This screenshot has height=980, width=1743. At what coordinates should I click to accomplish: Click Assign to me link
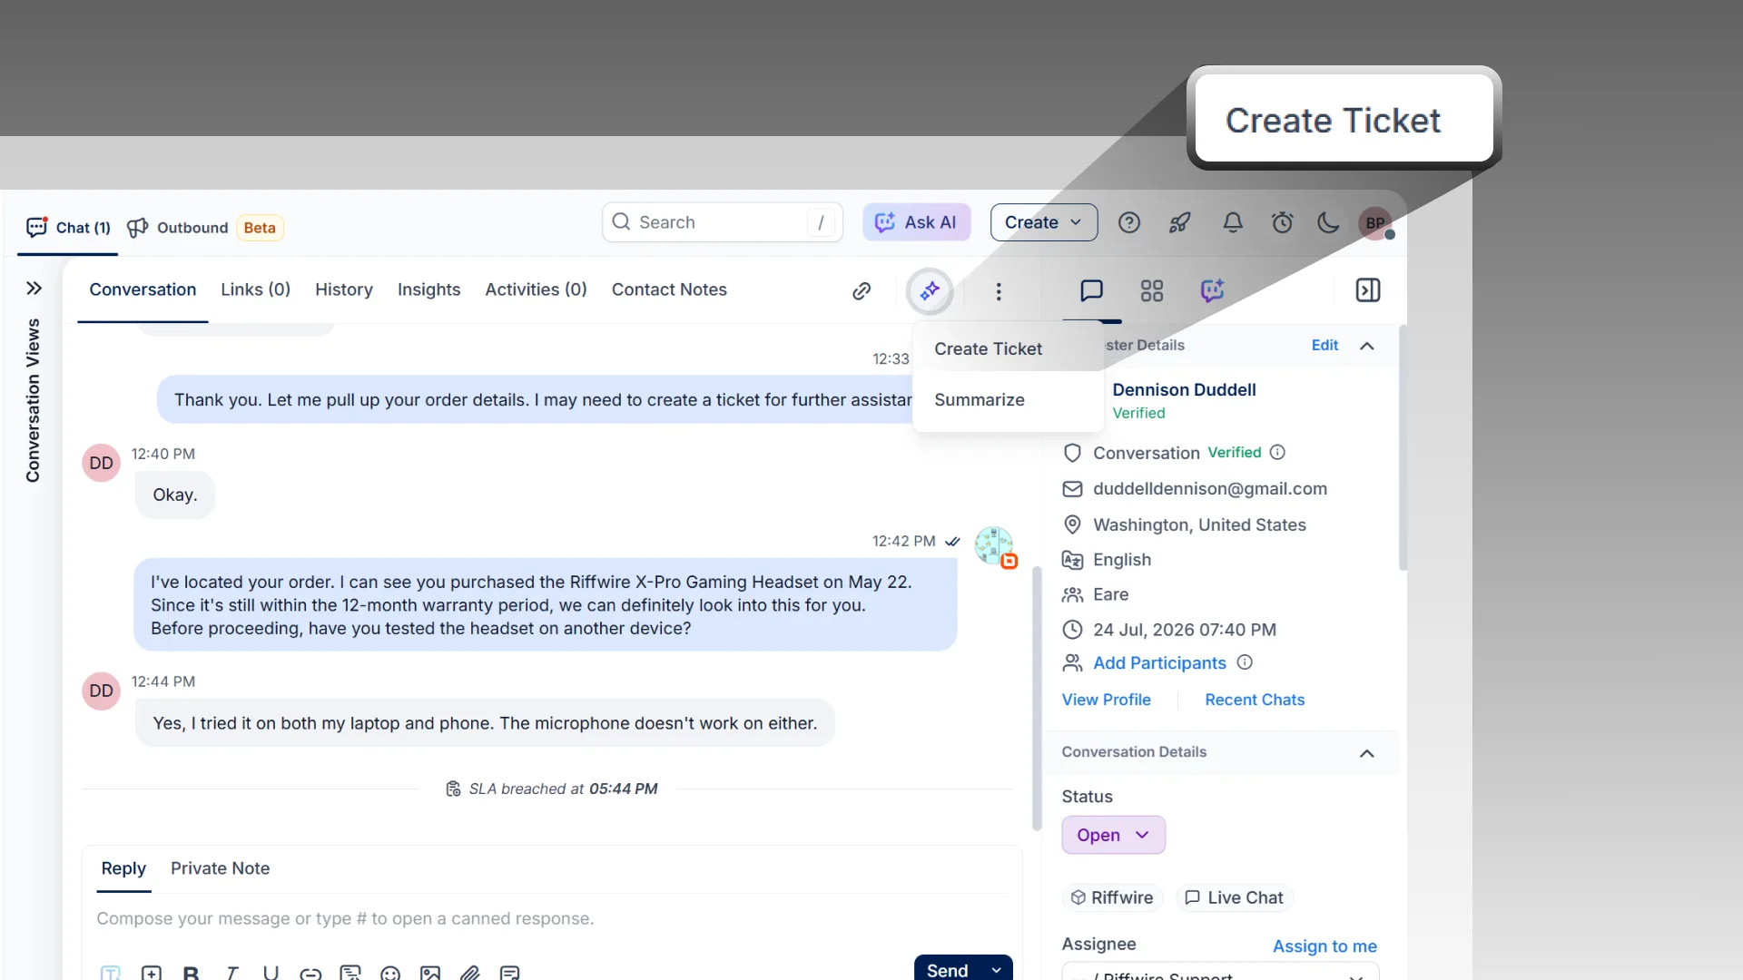(x=1324, y=946)
